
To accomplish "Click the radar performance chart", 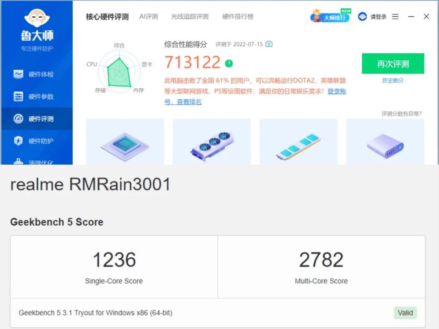I will pyautogui.click(x=119, y=72).
